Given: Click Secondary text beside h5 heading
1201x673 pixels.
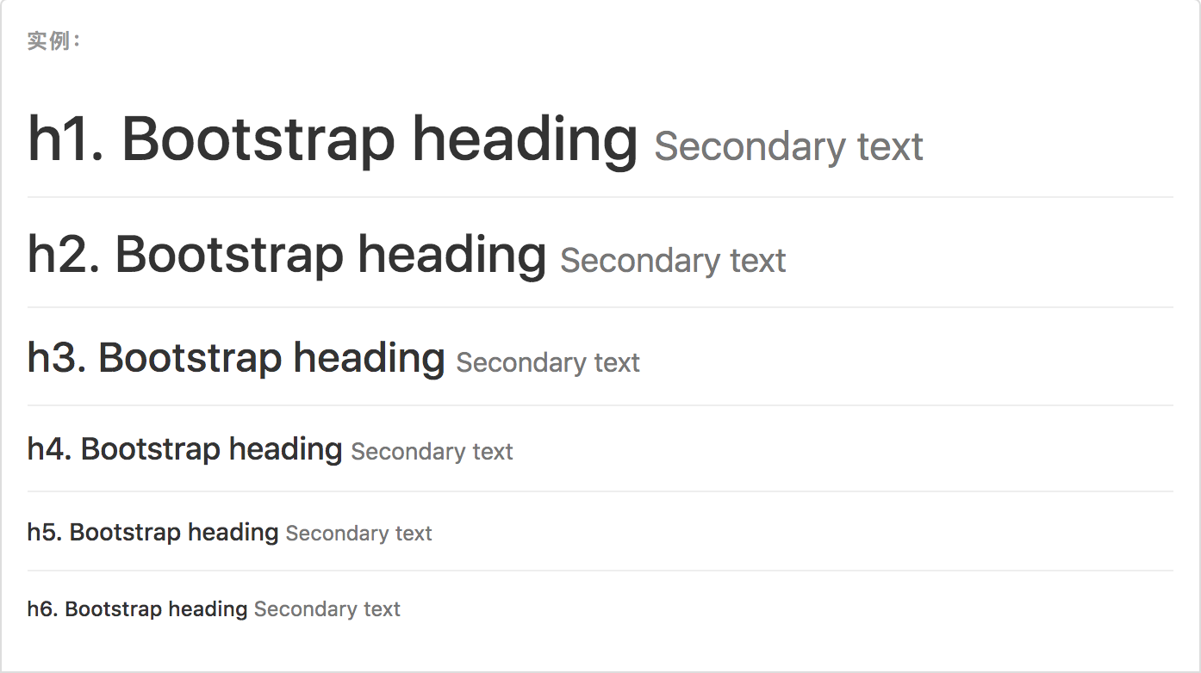Looking at the screenshot, I should coord(358,534).
